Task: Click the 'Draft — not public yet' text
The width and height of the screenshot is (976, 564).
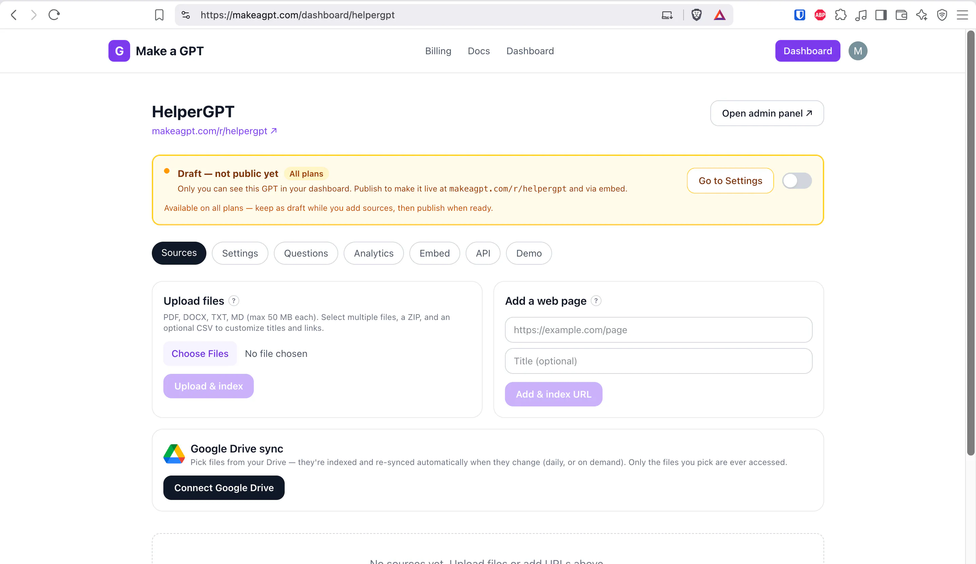Action: point(228,174)
